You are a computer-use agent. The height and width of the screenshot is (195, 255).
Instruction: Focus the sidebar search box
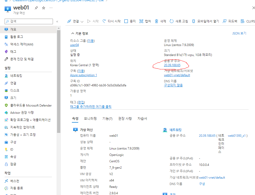(x=29, y=21)
